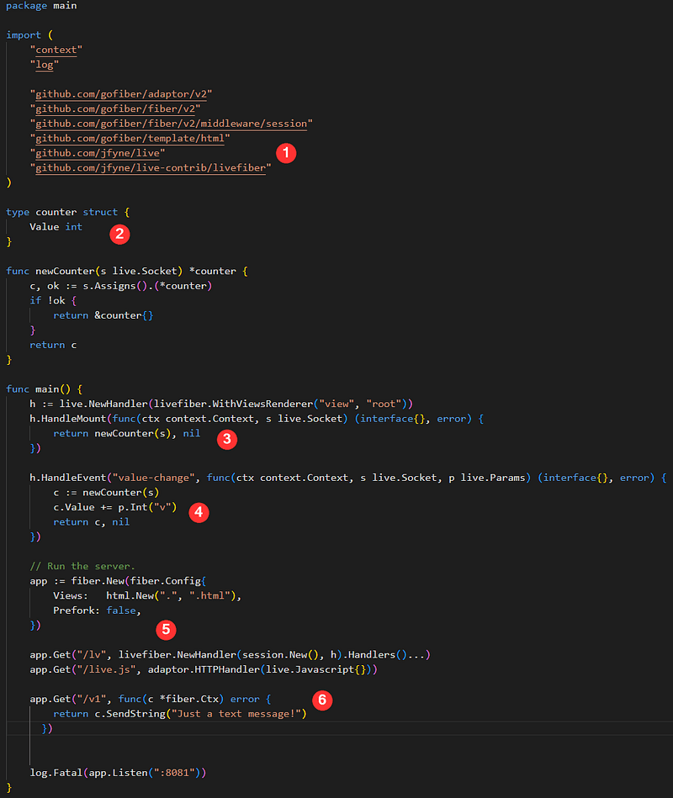Click the "package main" line
This screenshot has width=673, height=798.
[x=41, y=6]
